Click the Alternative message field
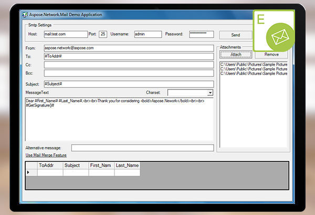The height and width of the screenshot is (215, 315). [x=143, y=148]
